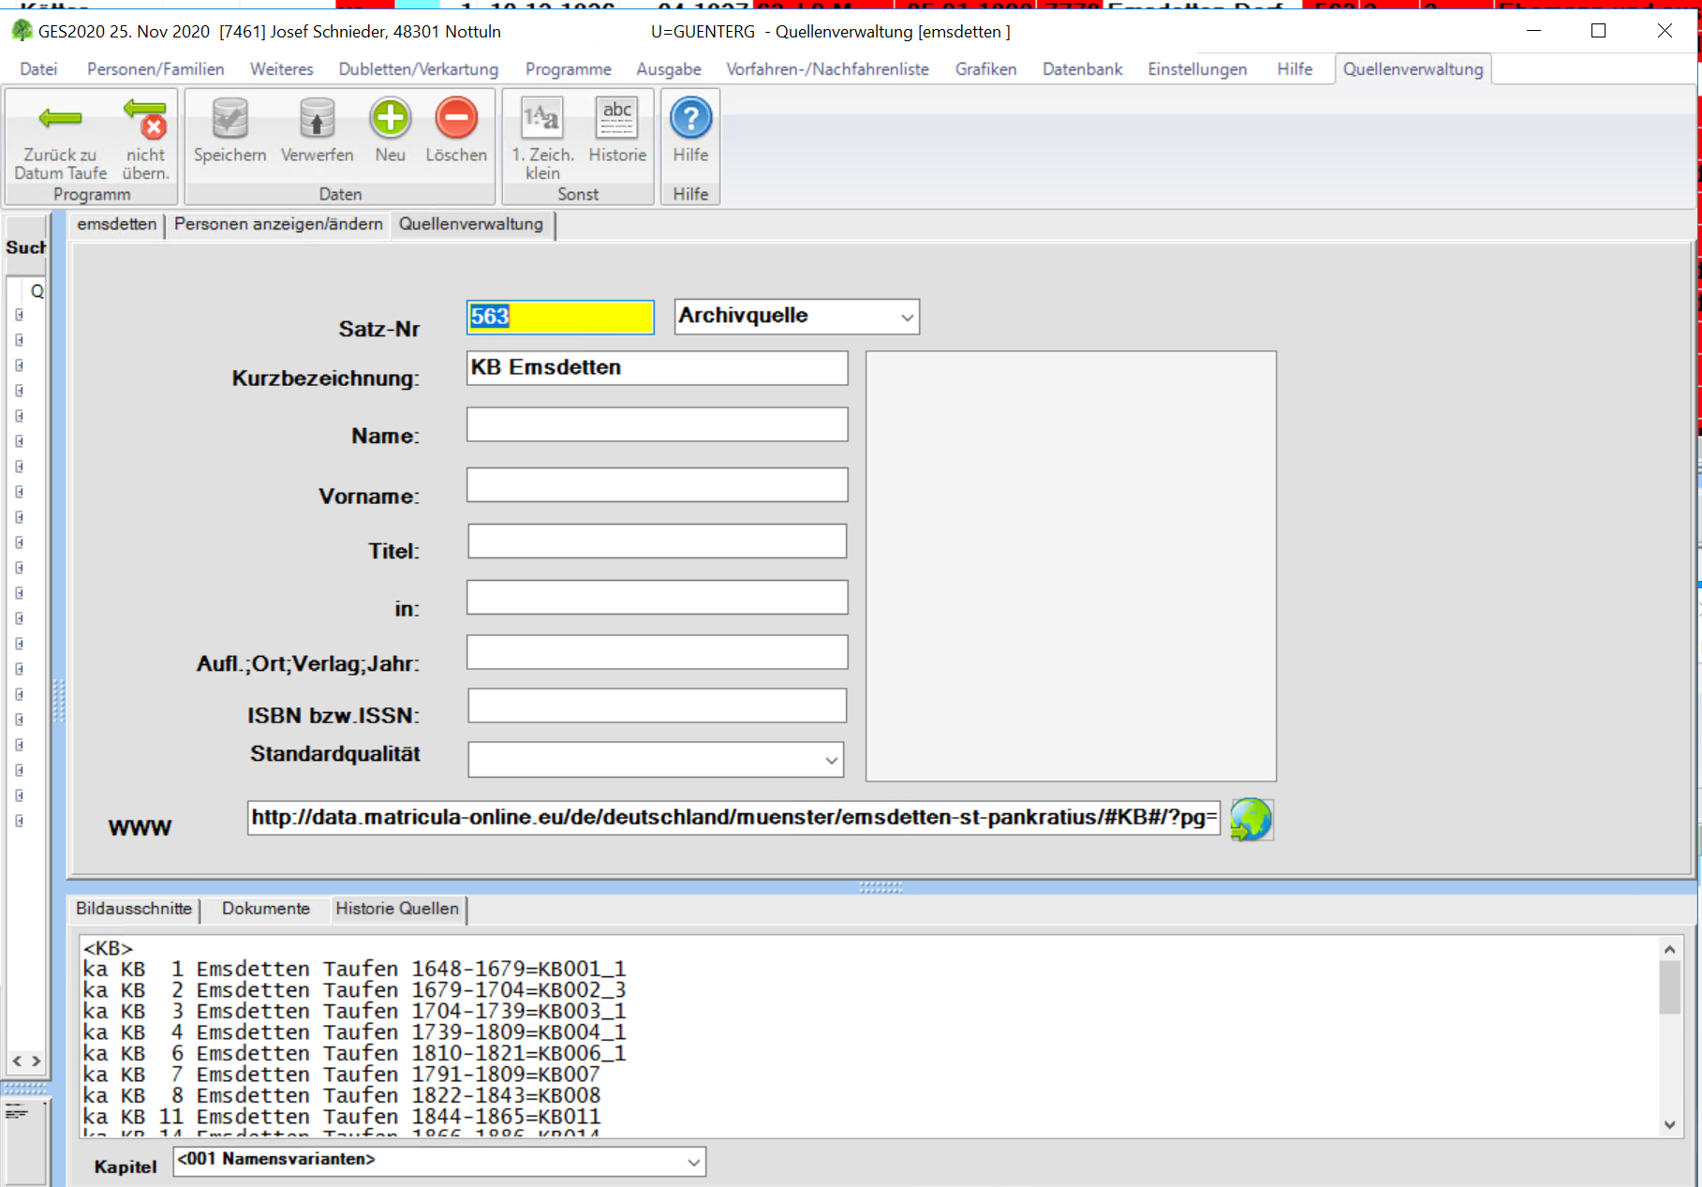Click the green plus 'Neu' icon

390,118
